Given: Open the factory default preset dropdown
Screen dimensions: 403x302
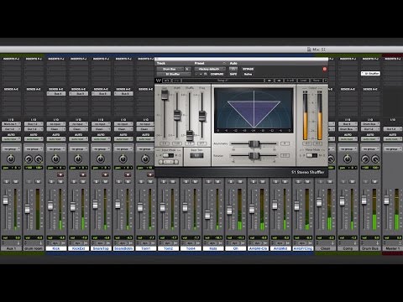Looking at the screenshot, I should tap(210, 69).
